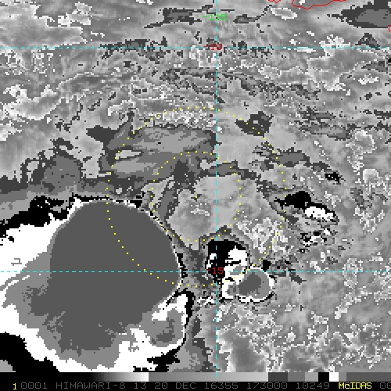This screenshot has height=391, width=391.
Task: Click the 0001 frame identifier text
Action: tap(34, 386)
